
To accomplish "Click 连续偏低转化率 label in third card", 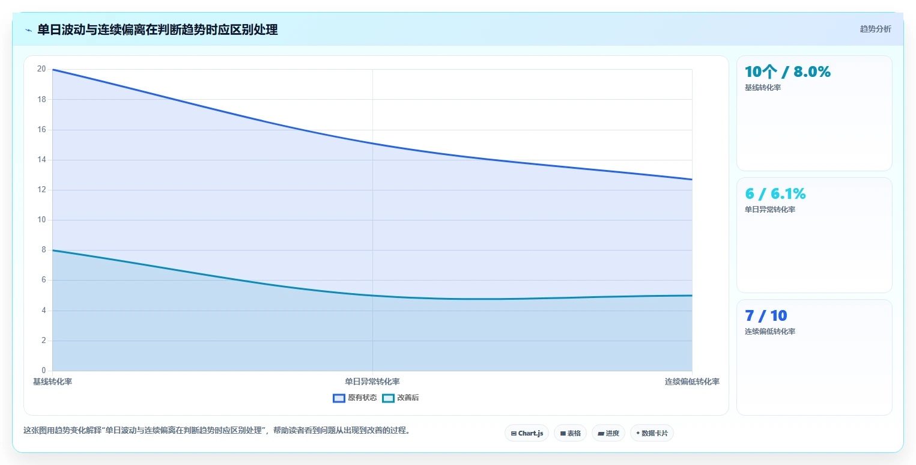I will click(x=770, y=332).
